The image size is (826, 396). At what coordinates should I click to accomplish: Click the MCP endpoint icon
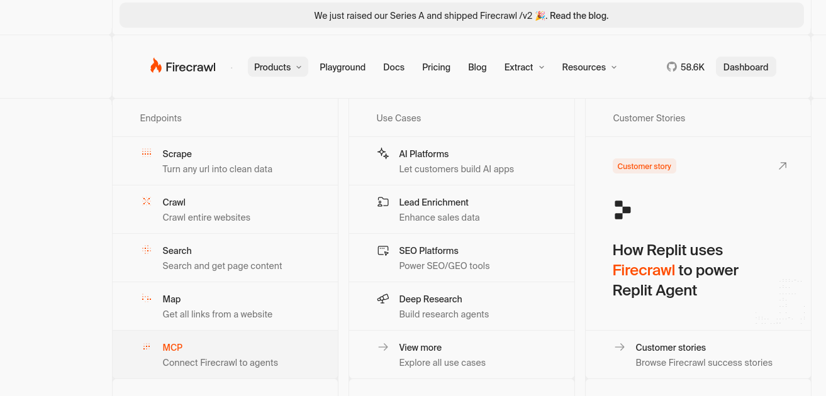click(x=147, y=346)
